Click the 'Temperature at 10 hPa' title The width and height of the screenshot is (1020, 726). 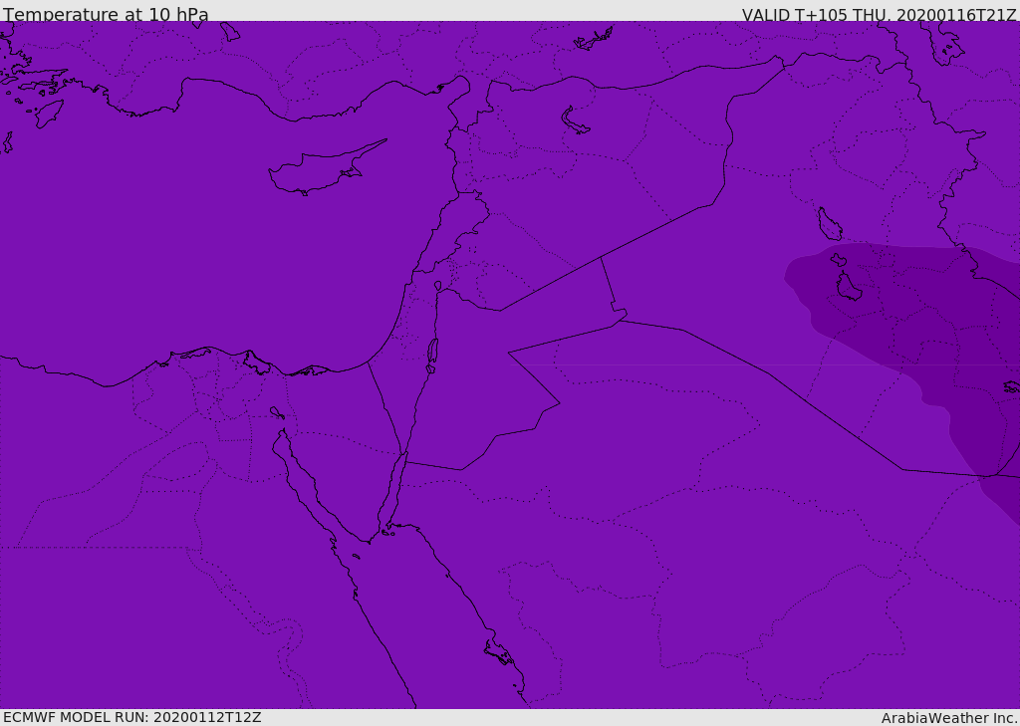click(x=106, y=14)
